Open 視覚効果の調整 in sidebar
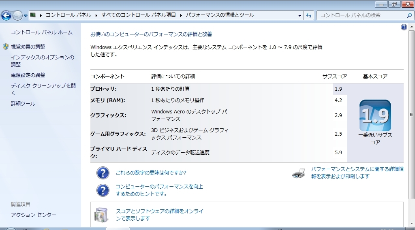415x230 pixels. click(28, 47)
